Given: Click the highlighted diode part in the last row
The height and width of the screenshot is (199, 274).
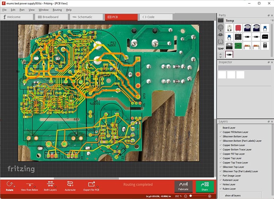Looking at the screenshot, I should coord(229,55).
